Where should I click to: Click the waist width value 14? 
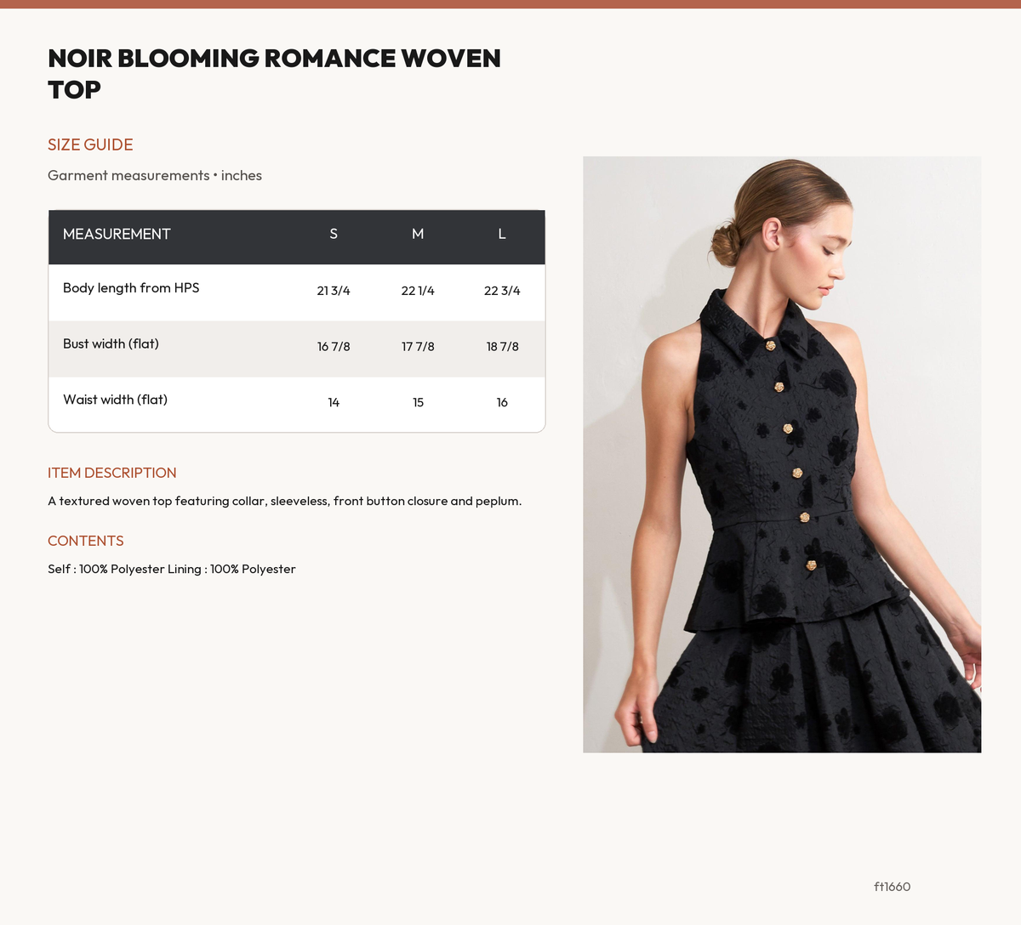(x=334, y=403)
